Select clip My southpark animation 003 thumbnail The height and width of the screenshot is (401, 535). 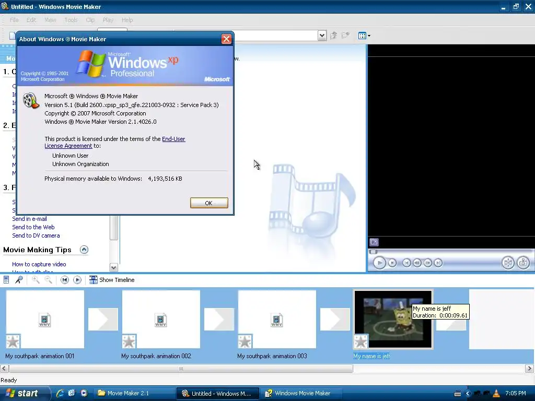click(277, 319)
